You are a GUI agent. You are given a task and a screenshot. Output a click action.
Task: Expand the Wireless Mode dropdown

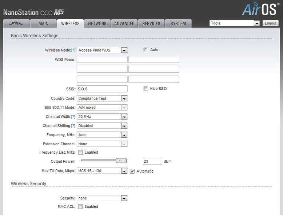coord(102,50)
